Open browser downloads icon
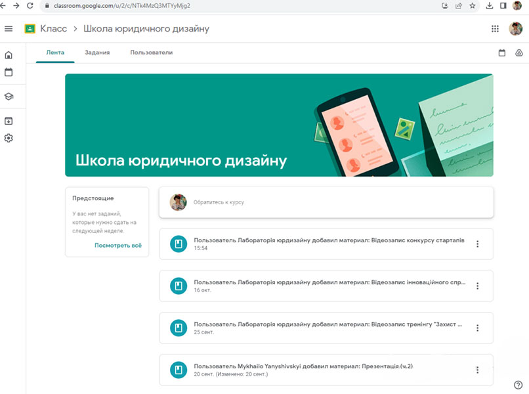 [x=489, y=6]
